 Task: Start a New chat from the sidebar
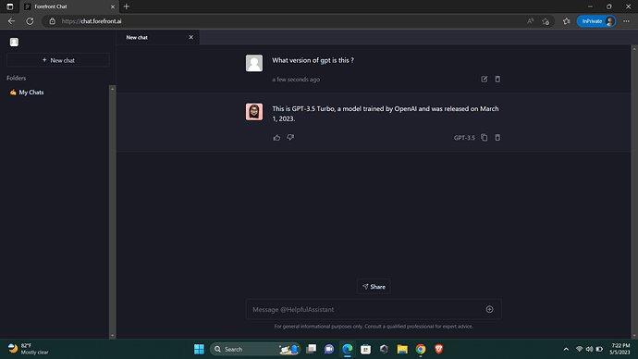pos(57,60)
